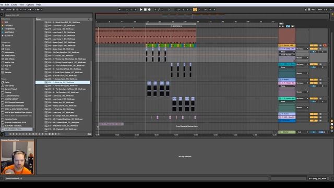Open the Create menu
Image resolution: width=334 pixels, height=188 pixels.
click(14, 5)
